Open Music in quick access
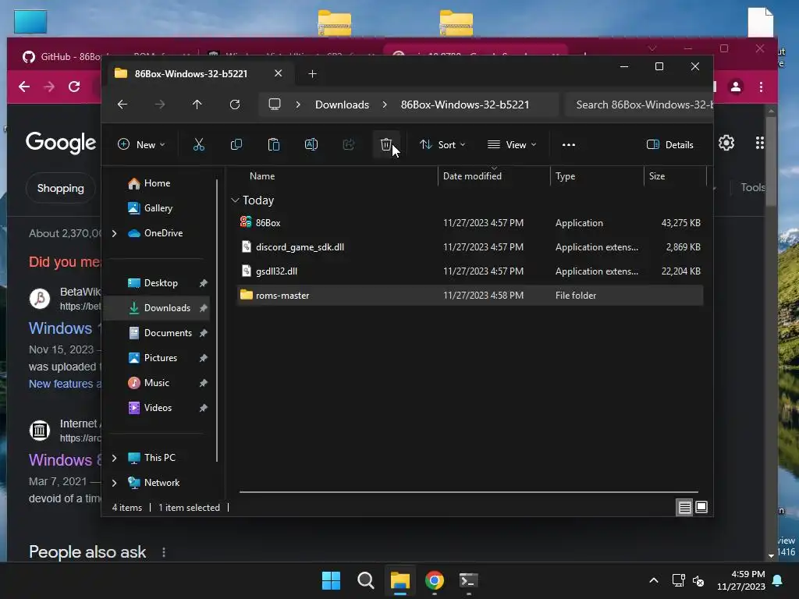The image size is (799, 599). pyautogui.click(x=156, y=382)
